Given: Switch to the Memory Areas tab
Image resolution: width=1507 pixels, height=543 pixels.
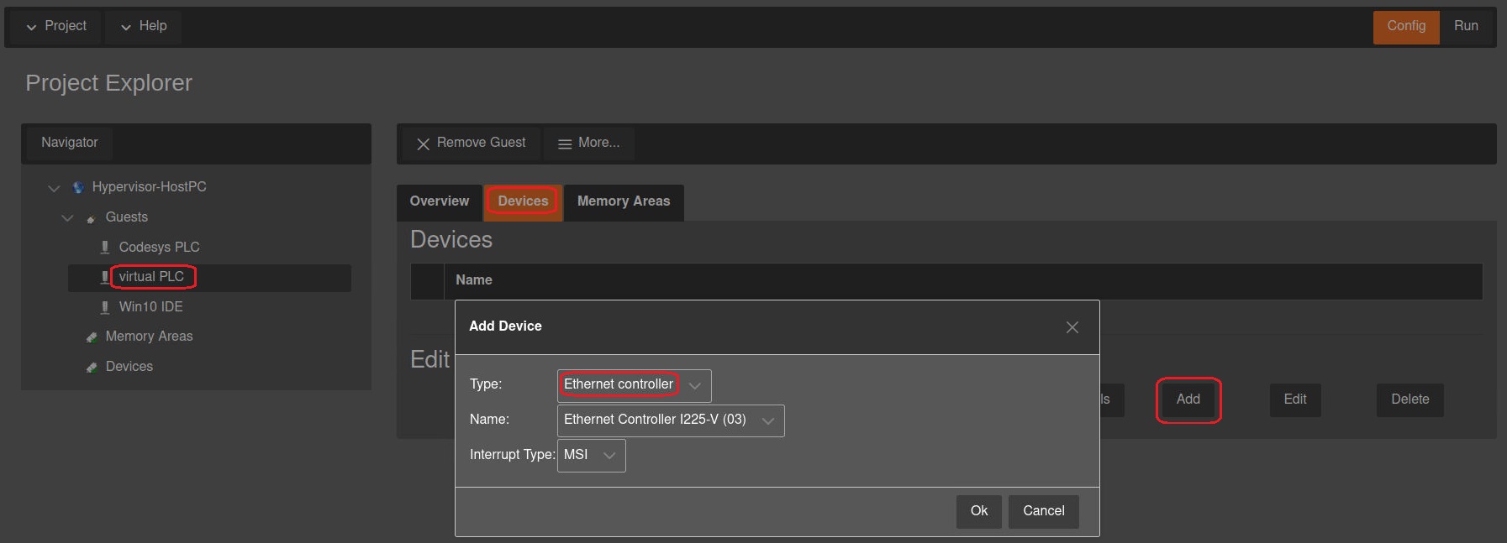Looking at the screenshot, I should [623, 202].
